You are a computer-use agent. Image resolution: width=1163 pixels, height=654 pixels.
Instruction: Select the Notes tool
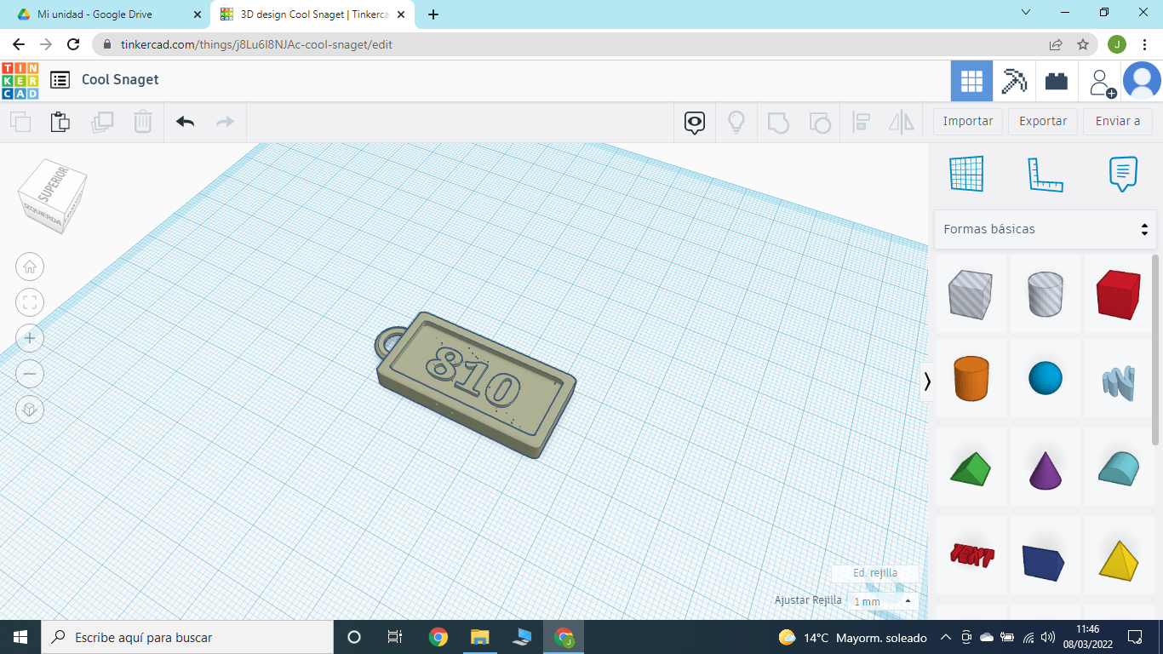pyautogui.click(x=1123, y=174)
